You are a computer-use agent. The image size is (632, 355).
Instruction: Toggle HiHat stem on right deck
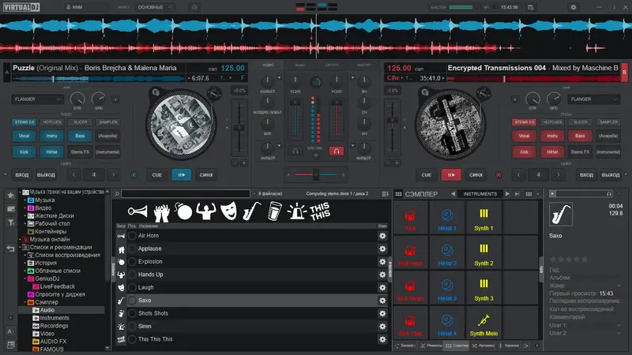click(x=552, y=152)
